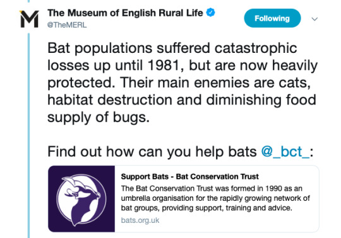341x238 pixels.
Task: Click the yellow accent on the M logo
Action: point(21,11)
